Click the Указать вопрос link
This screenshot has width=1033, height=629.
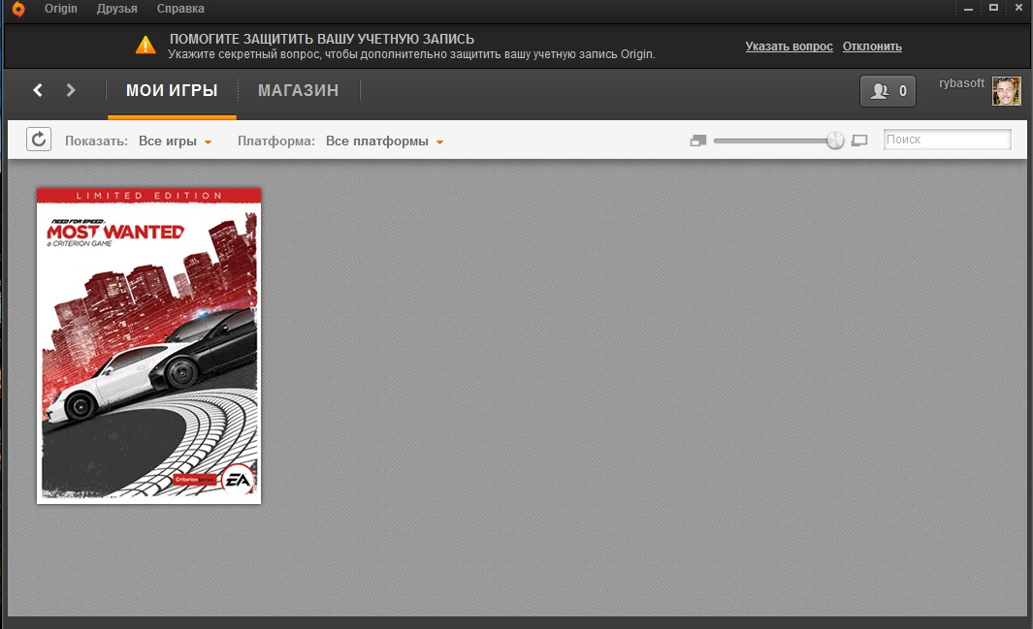pos(789,47)
